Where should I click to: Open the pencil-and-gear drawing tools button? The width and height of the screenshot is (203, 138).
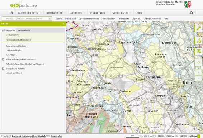click(x=198, y=41)
